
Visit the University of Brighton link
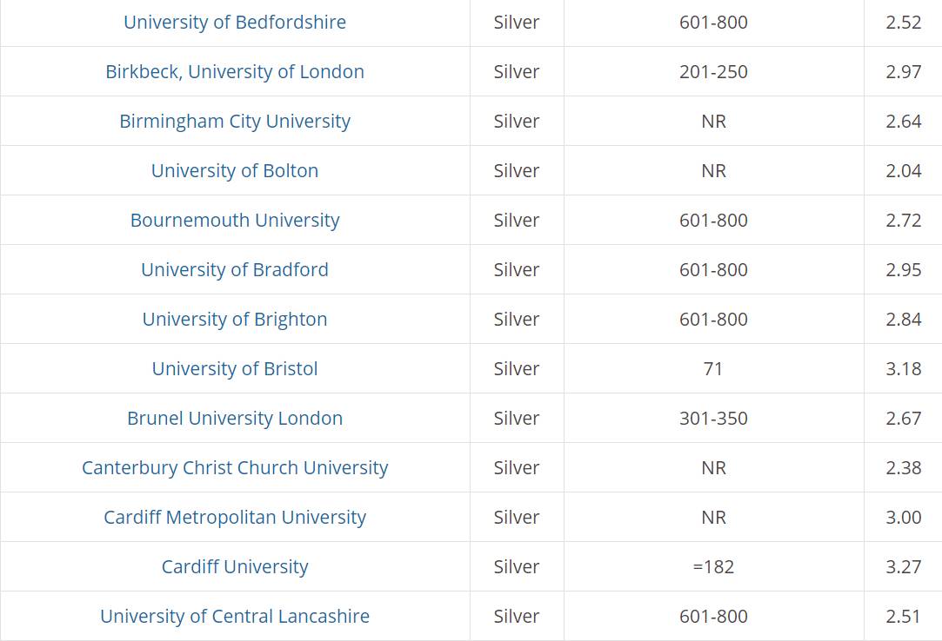(234, 320)
